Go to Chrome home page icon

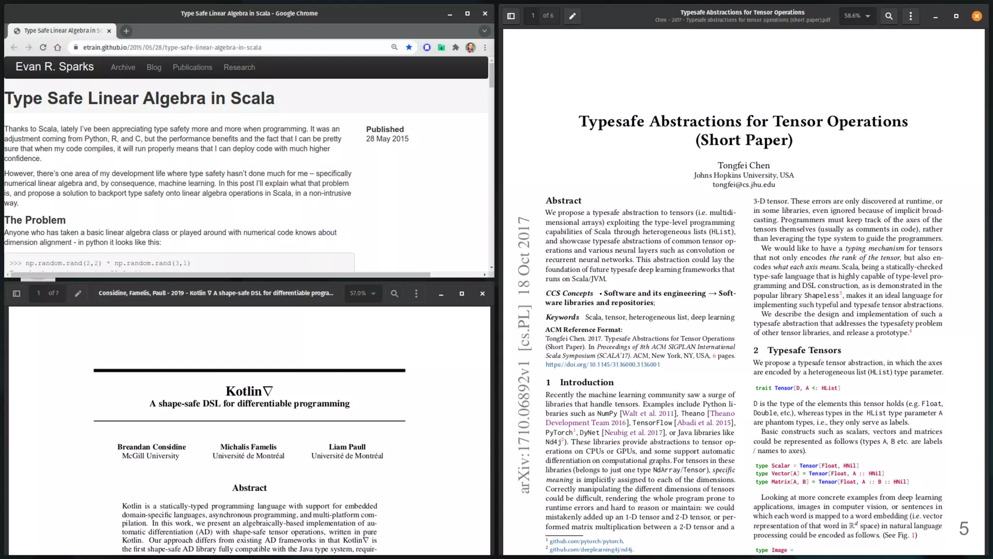coord(58,48)
